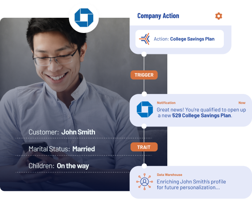Select the TRAIT label badge
This screenshot has height=199, width=252.
144,147
